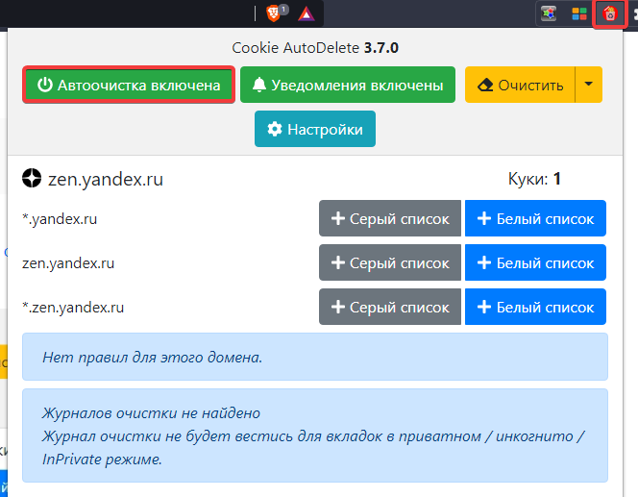Screen dimensions: 638x497
Task: Toggle the Уведомления включены button
Action: [x=348, y=85]
